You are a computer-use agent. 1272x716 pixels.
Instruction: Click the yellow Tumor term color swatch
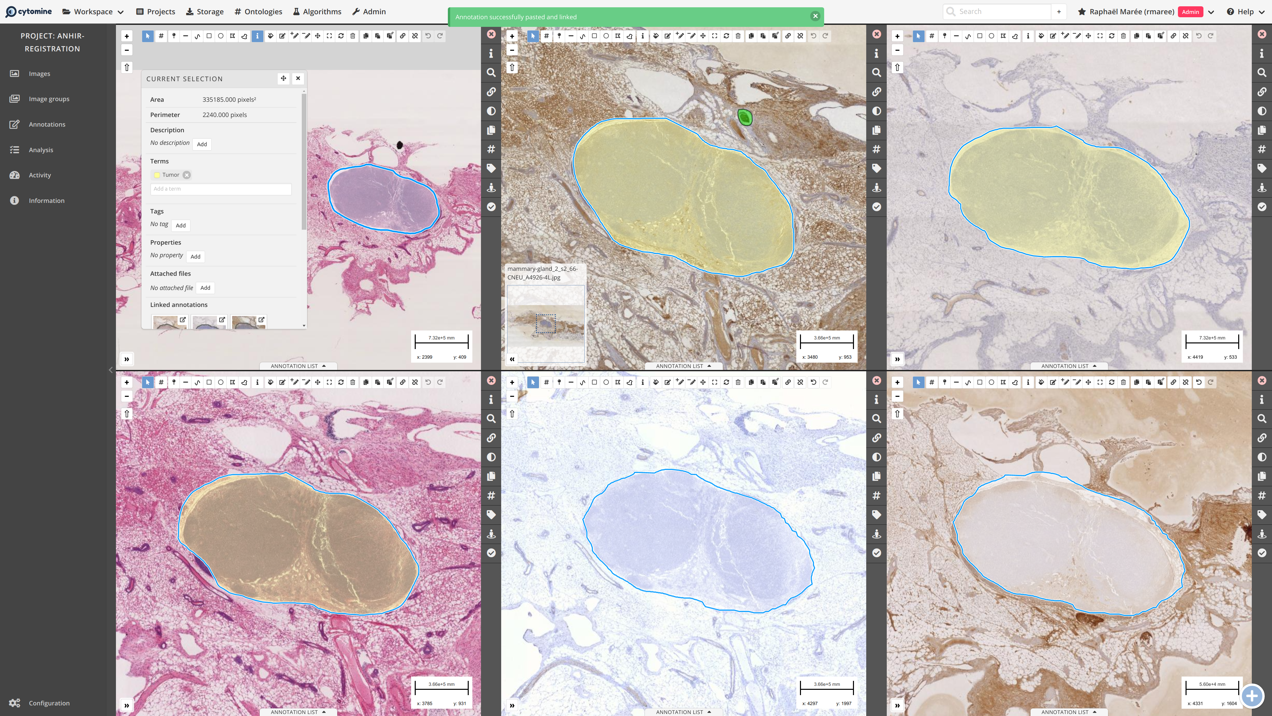157,175
